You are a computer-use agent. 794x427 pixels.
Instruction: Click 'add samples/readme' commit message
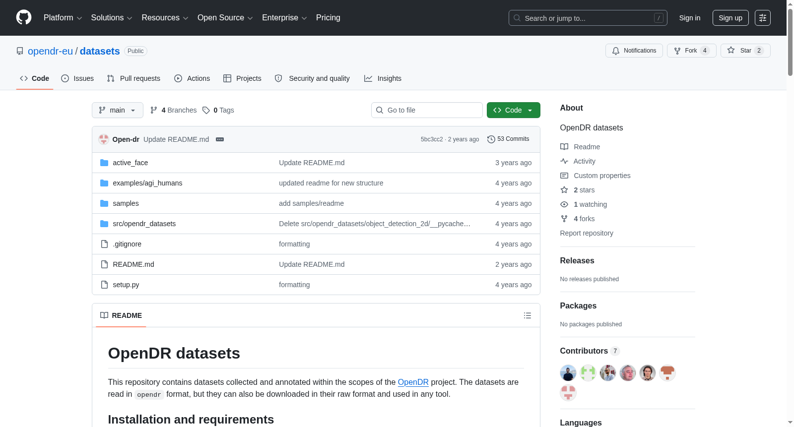coord(311,203)
